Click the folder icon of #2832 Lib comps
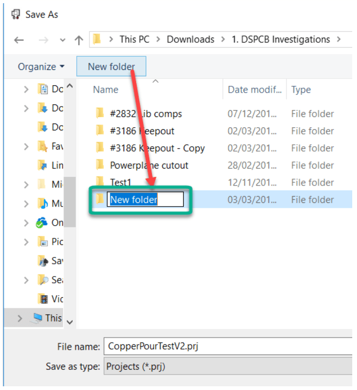The width and height of the screenshot is (357, 390). point(100,113)
